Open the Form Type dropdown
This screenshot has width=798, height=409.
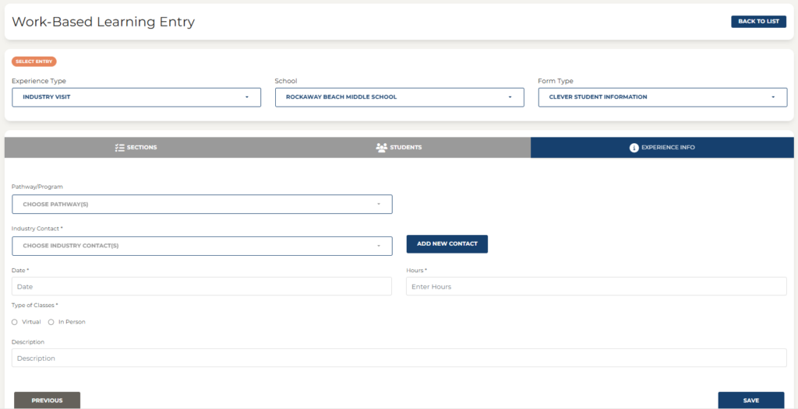click(662, 97)
